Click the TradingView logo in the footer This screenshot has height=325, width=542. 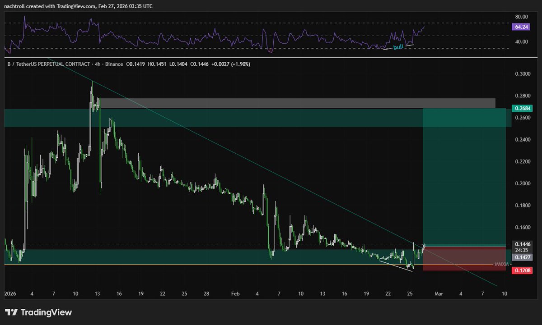coord(38,312)
